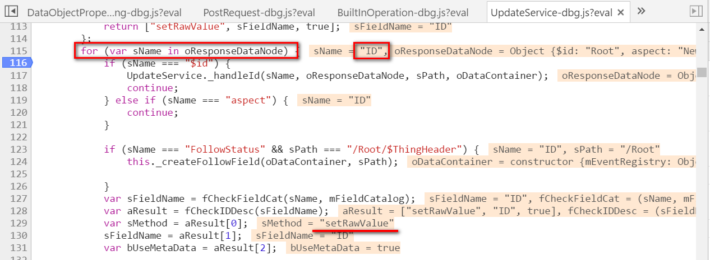Open the more tabs overflow chevron
Viewport: 710px width, 260px height.
642,11
